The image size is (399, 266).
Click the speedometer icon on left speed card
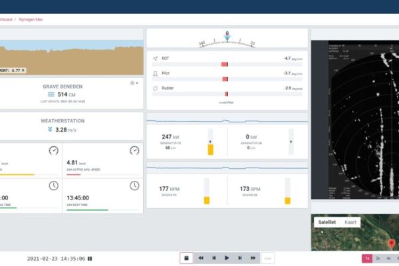pos(53,150)
